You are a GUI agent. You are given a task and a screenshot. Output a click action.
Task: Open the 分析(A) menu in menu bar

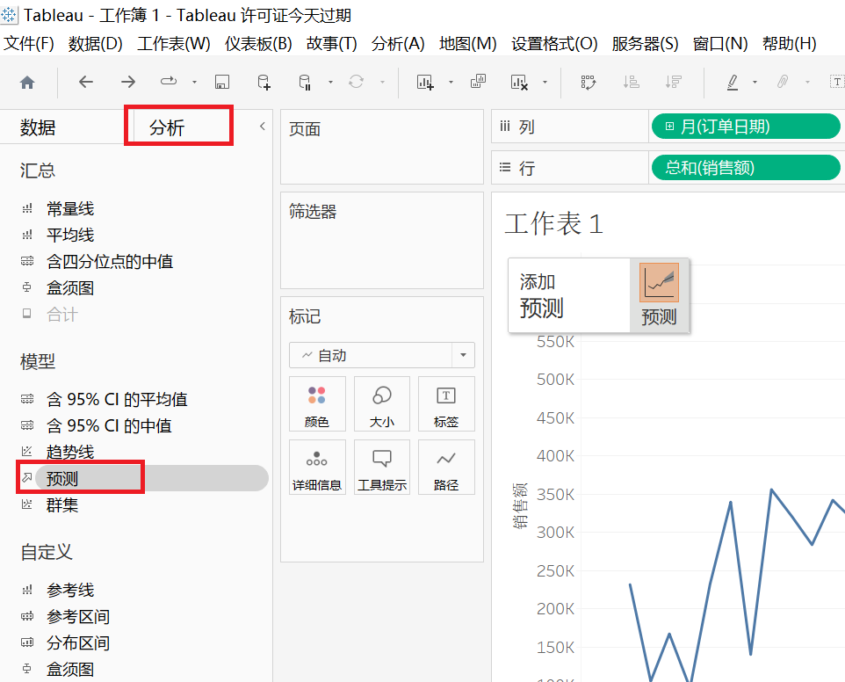398,43
